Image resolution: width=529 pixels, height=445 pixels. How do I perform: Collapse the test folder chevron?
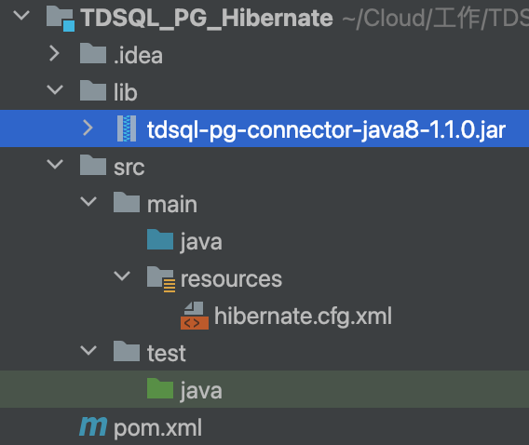pos(88,350)
